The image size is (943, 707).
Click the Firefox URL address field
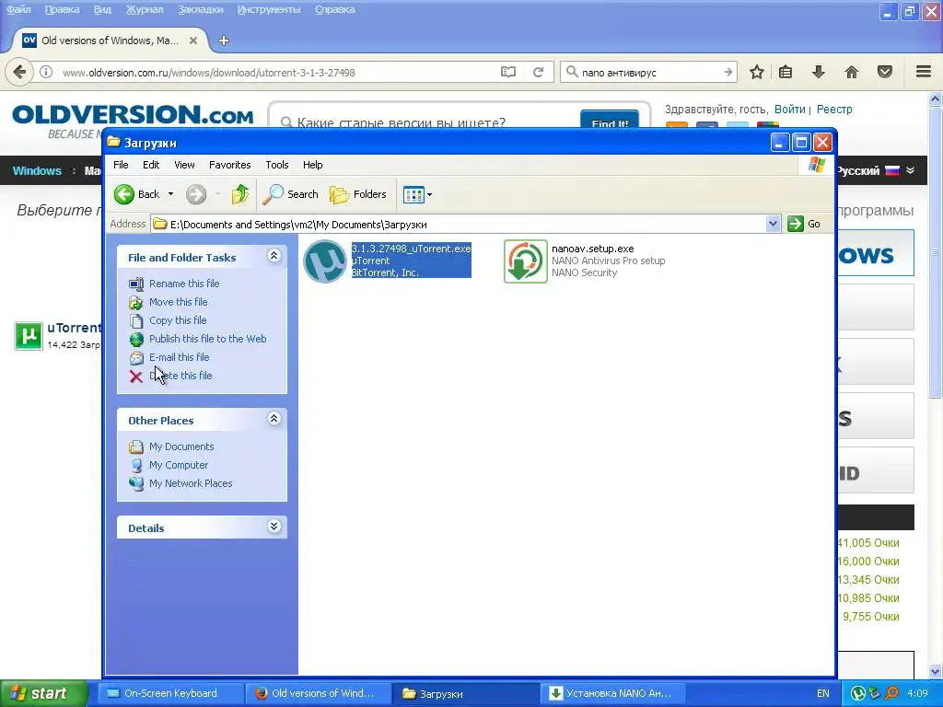pos(276,72)
